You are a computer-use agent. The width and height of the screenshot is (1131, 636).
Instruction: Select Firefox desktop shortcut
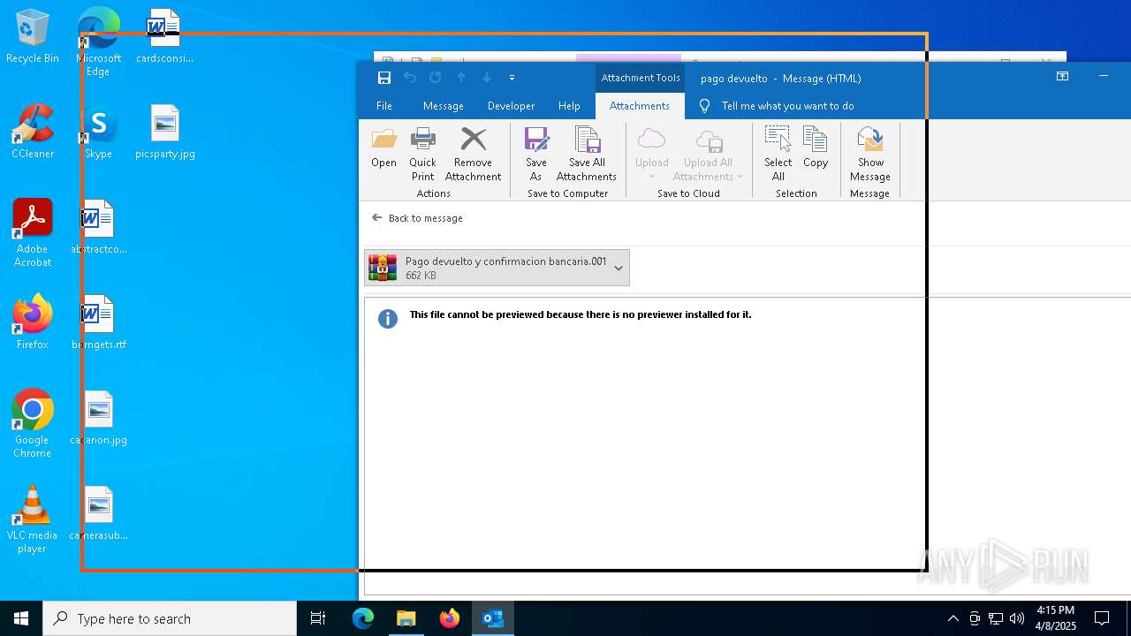[33, 323]
